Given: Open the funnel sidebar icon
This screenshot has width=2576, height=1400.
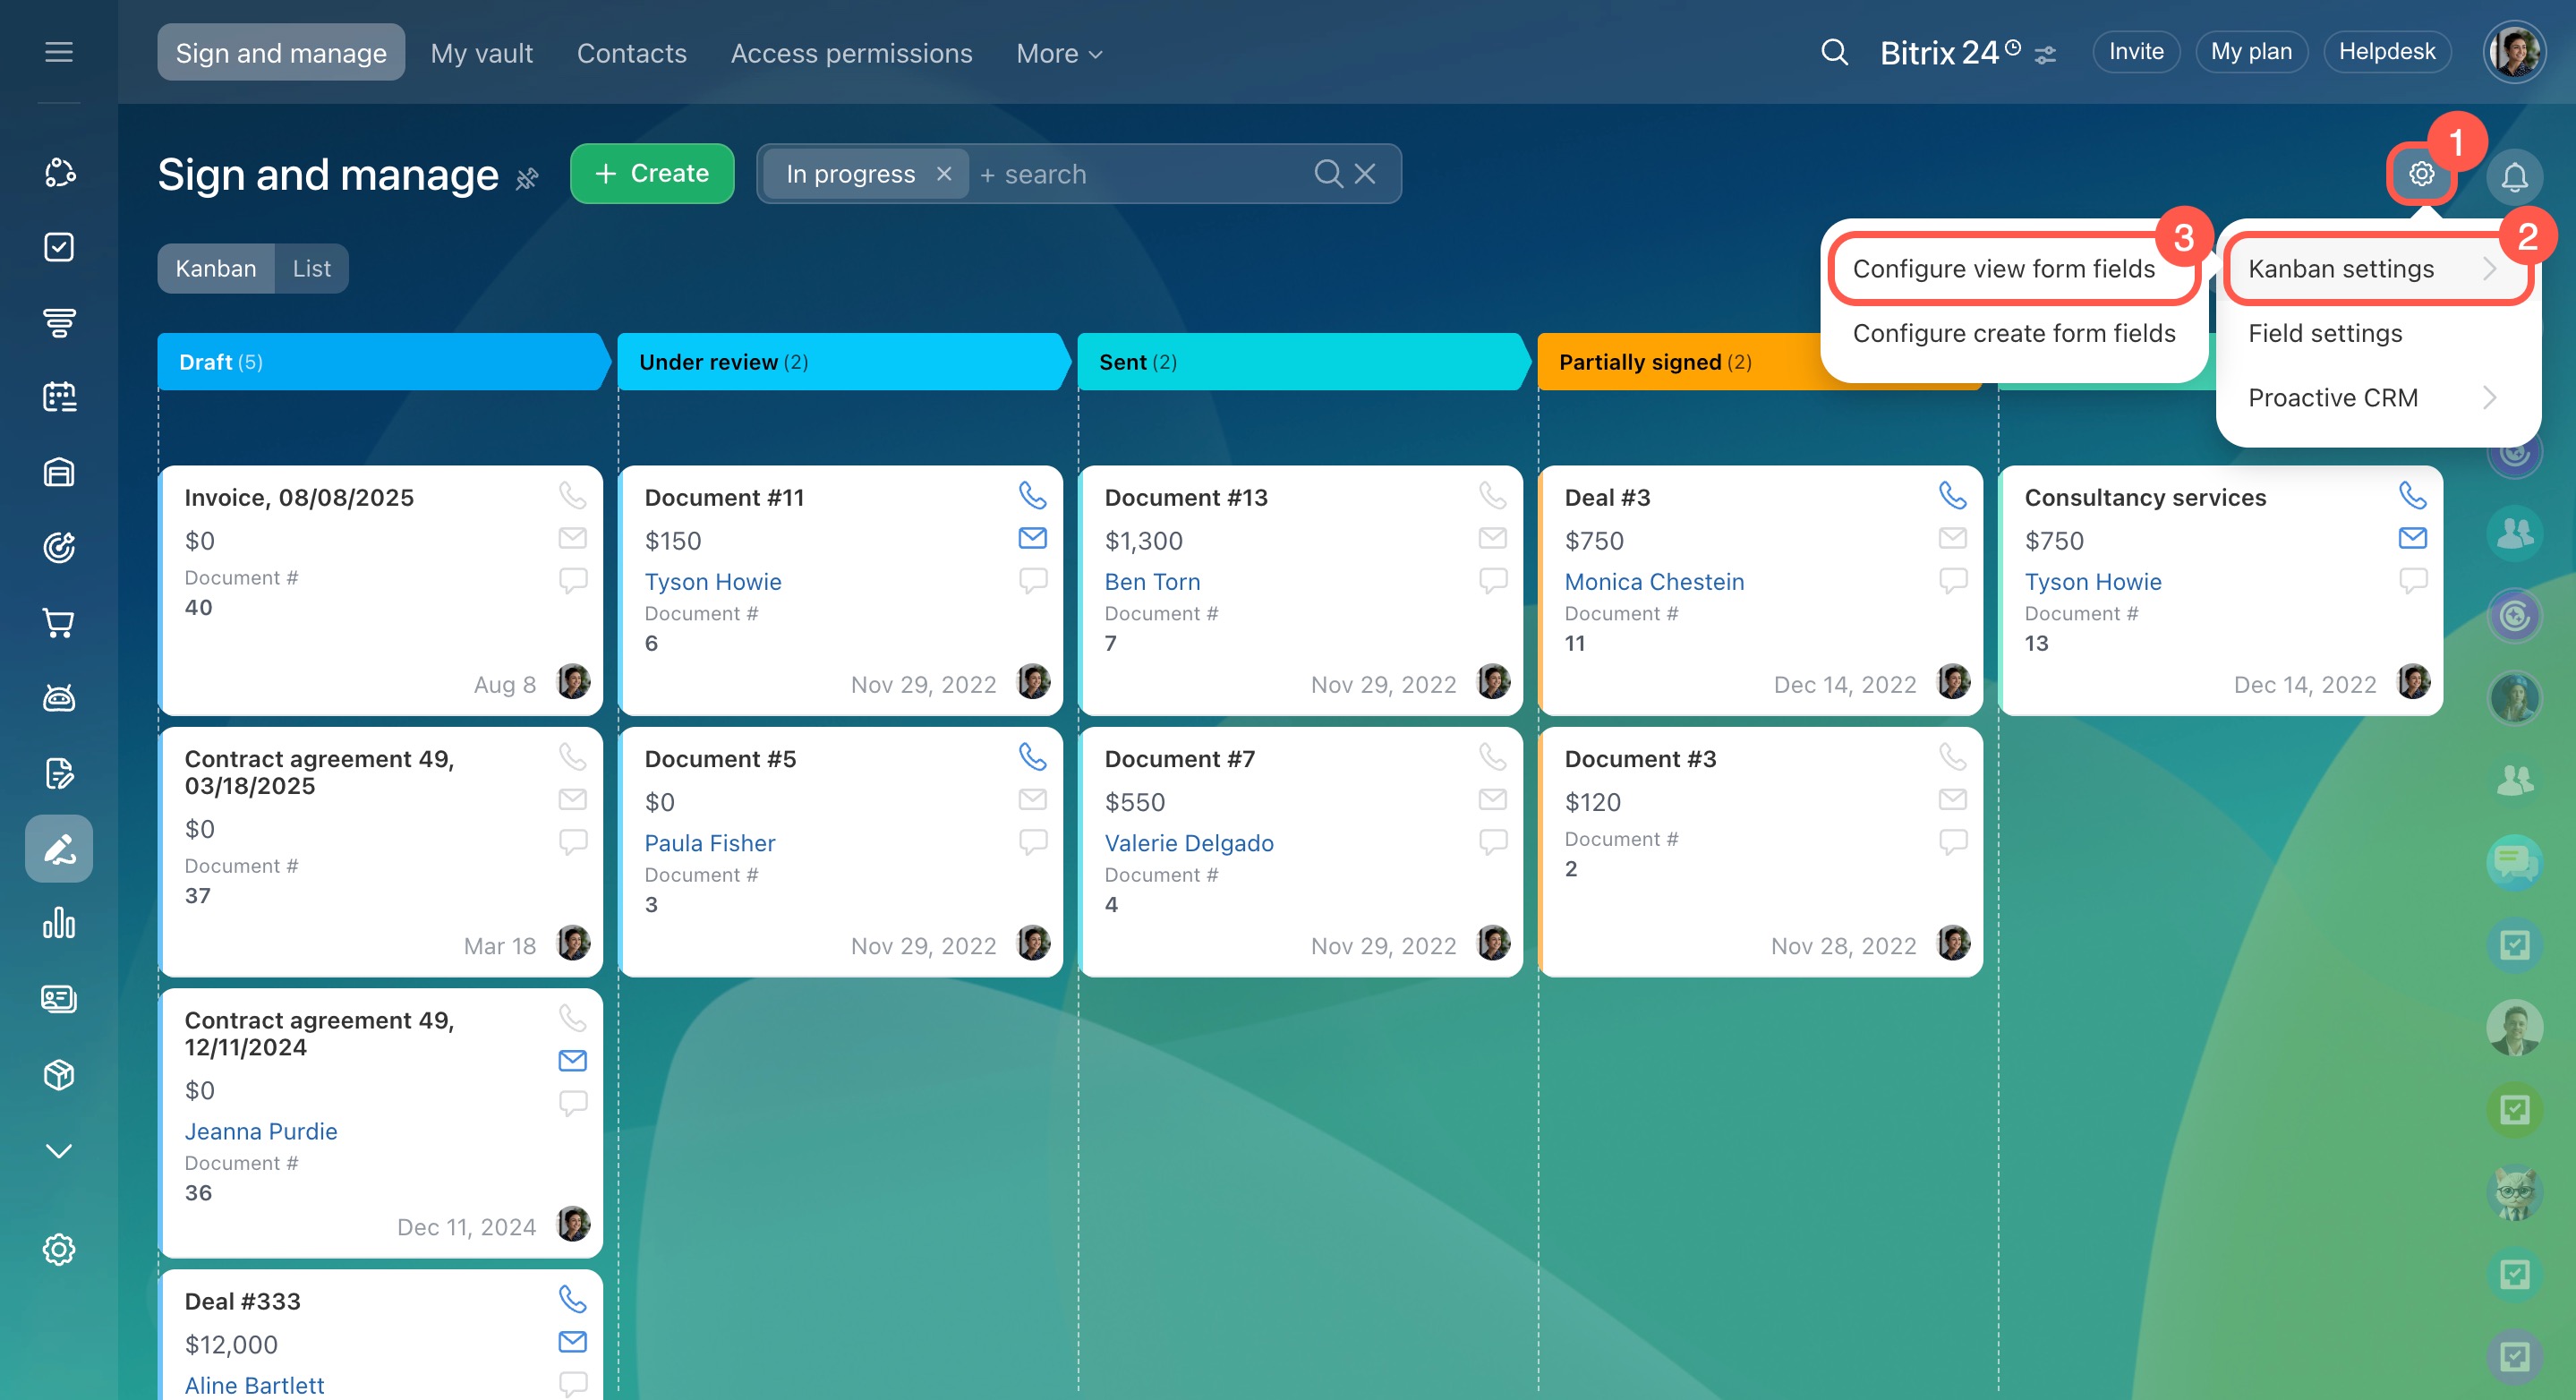Looking at the screenshot, I should 59,322.
